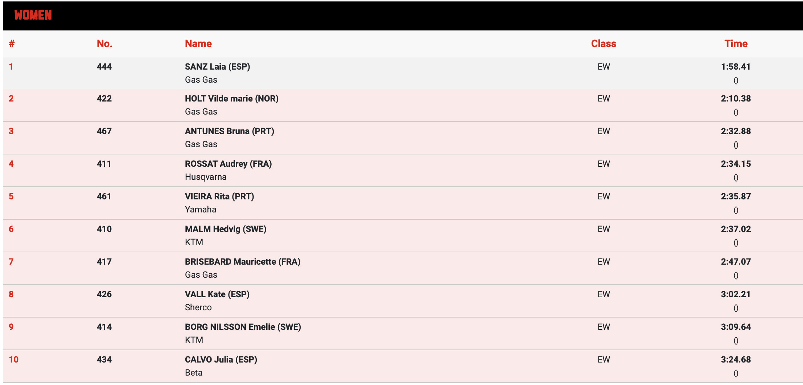The width and height of the screenshot is (803, 385).
Task: Click position number 7
Action: (x=11, y=262)
